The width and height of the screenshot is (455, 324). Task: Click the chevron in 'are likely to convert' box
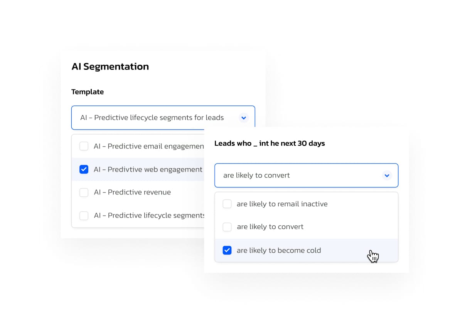[387, 175]
